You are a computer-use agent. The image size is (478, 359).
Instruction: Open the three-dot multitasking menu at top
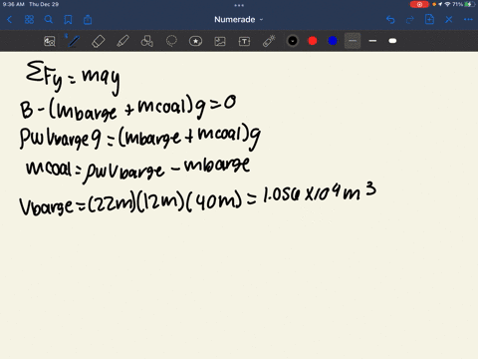coord(239,5)
